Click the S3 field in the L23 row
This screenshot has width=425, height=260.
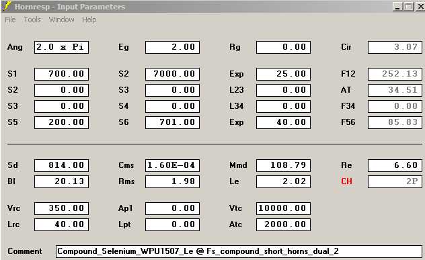(x=172, y=90)
